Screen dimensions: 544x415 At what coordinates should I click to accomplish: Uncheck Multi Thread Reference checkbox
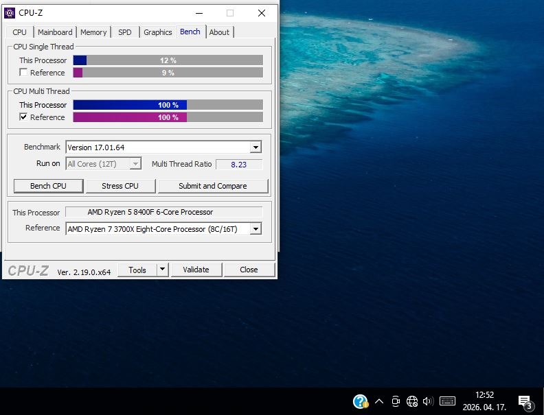[23, 117]
